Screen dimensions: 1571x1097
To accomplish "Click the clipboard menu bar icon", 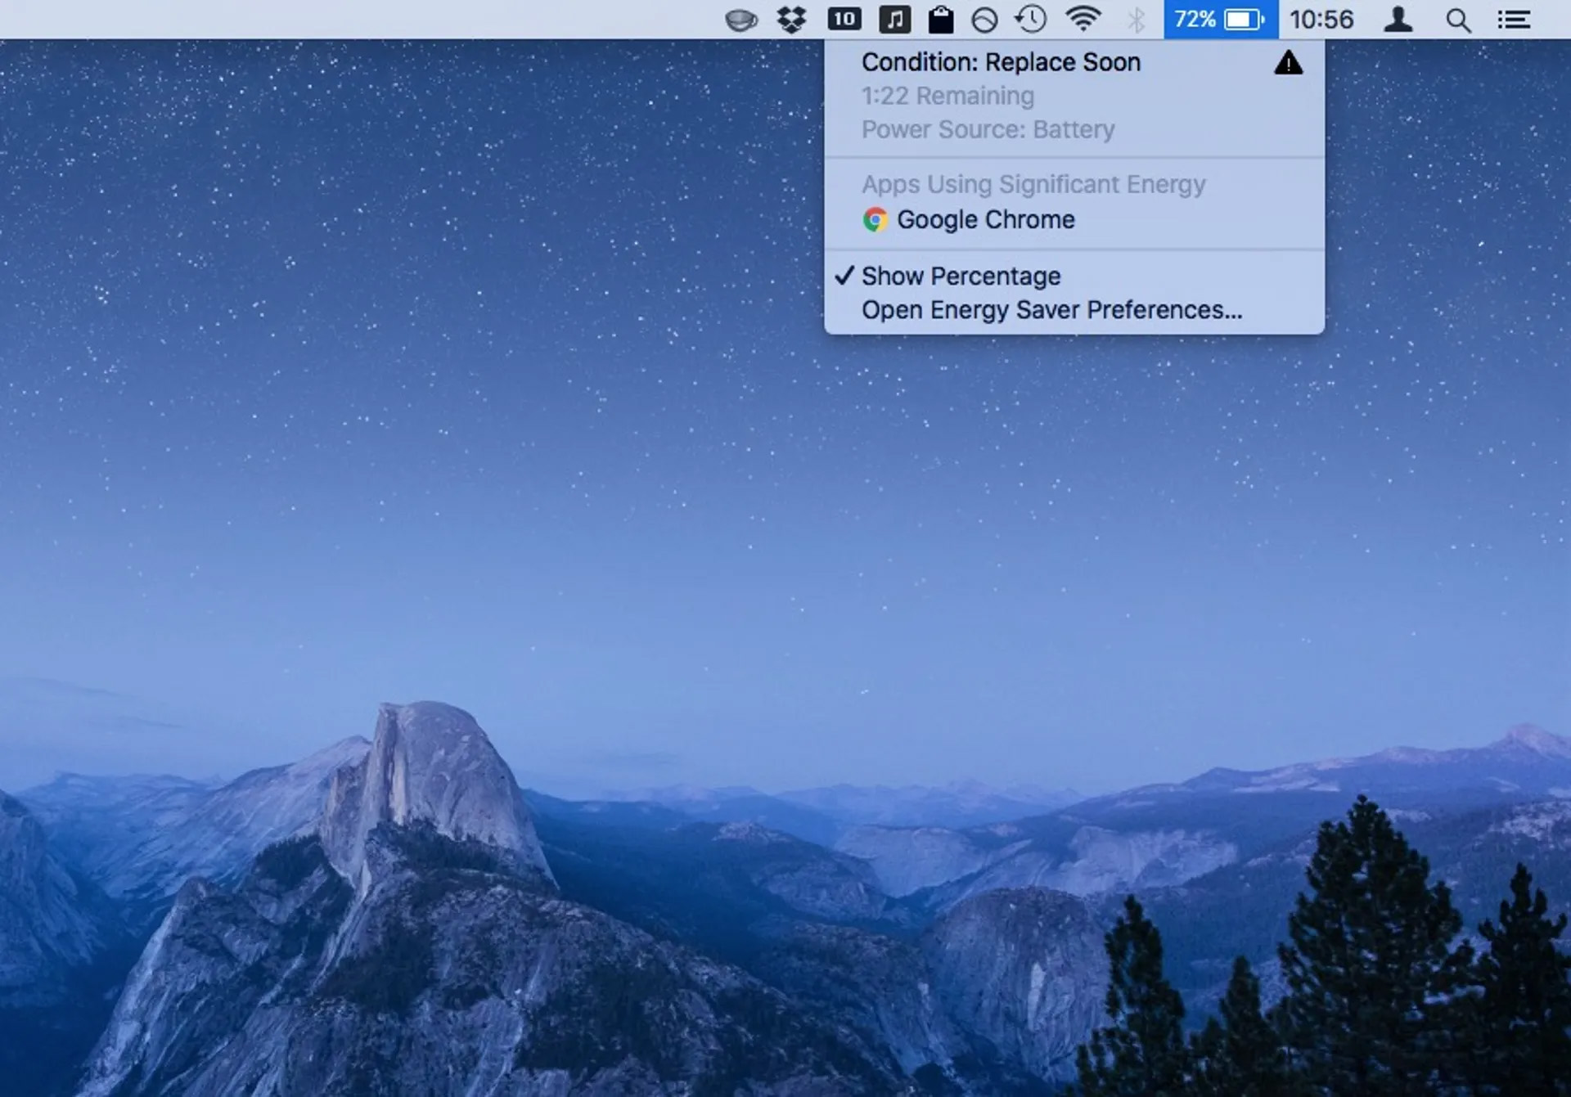I will [941, 20].
